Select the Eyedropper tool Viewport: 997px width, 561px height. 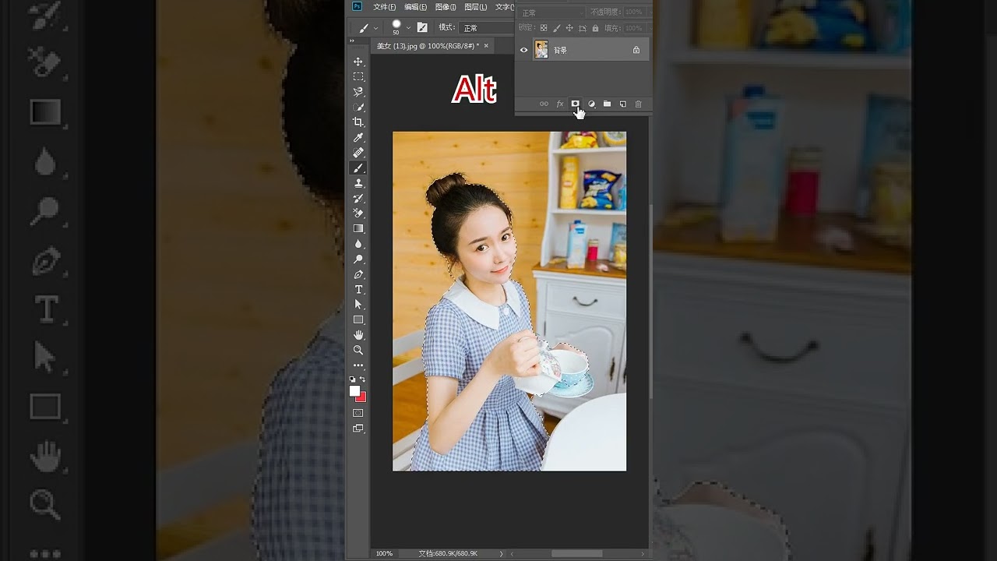tap(358, 138)
